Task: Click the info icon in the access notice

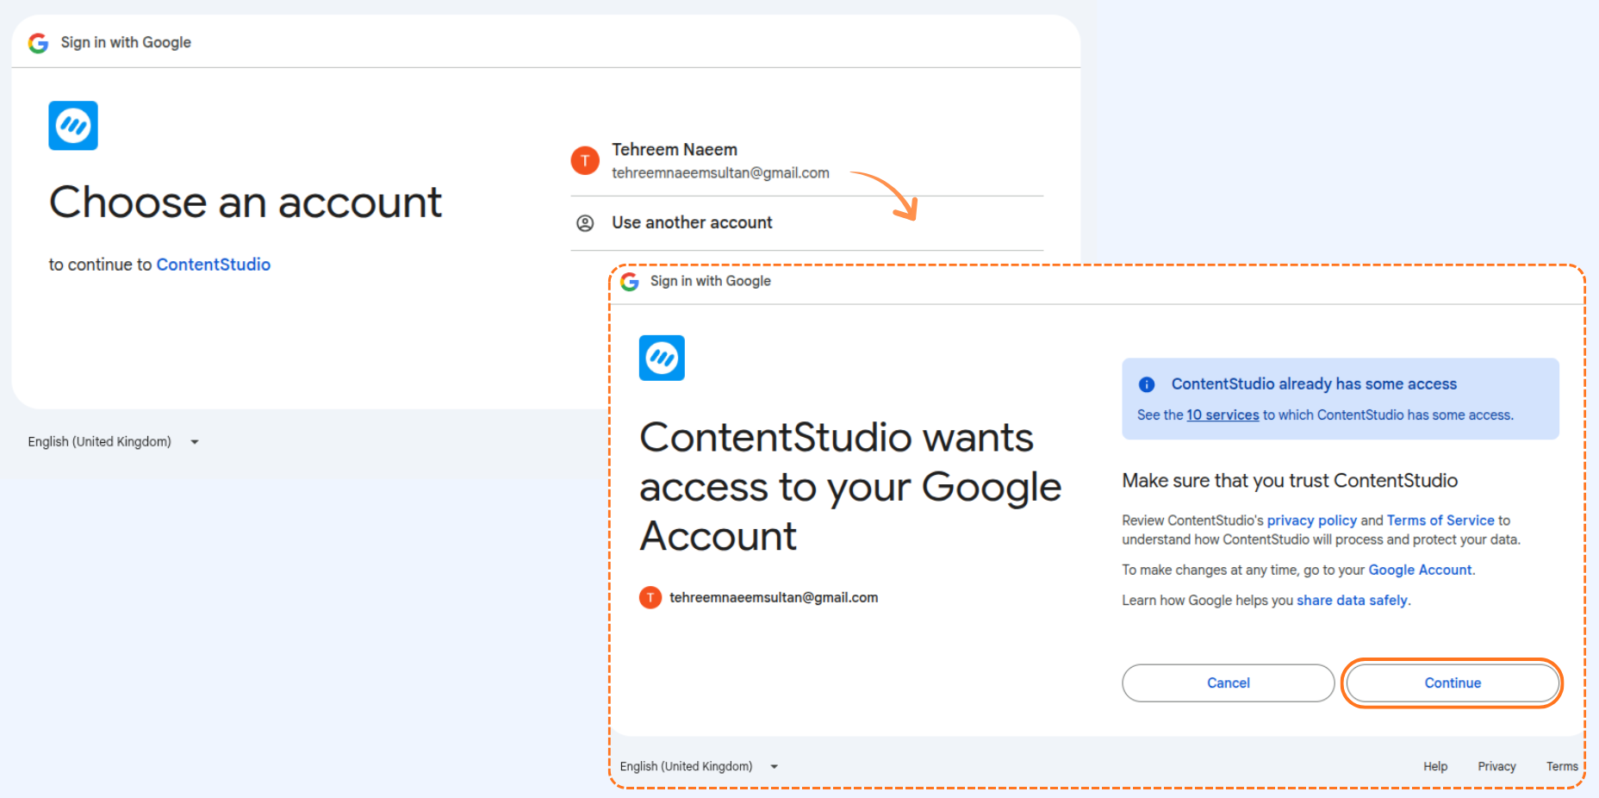Action: click(x=1147, y=384)
